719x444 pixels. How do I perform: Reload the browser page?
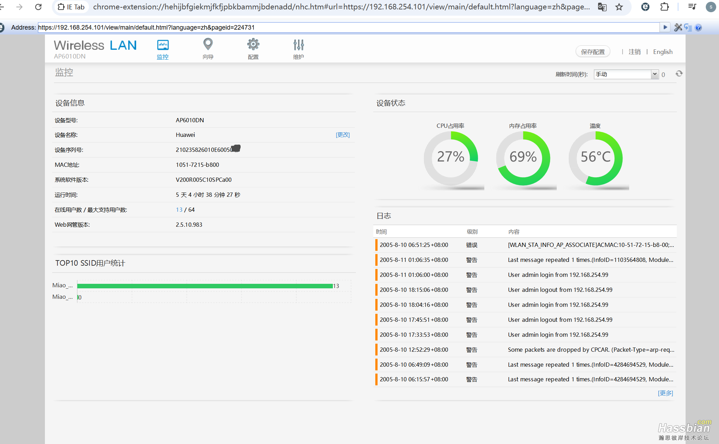[38, 7]
